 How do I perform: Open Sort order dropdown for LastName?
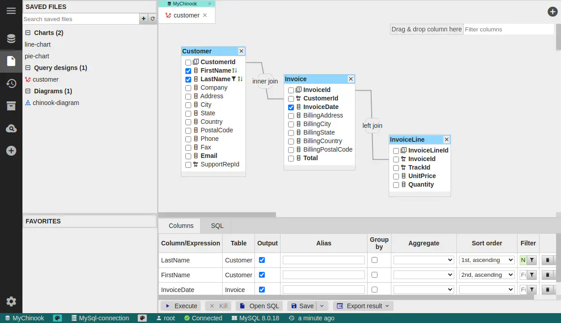[486, 260]
